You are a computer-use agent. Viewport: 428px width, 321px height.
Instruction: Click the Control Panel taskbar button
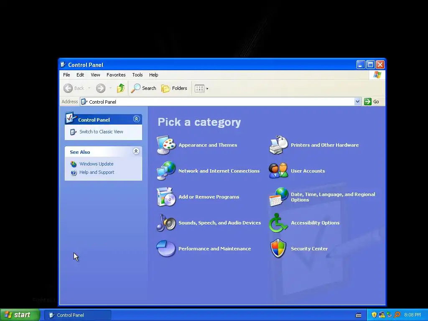(77, 315)
